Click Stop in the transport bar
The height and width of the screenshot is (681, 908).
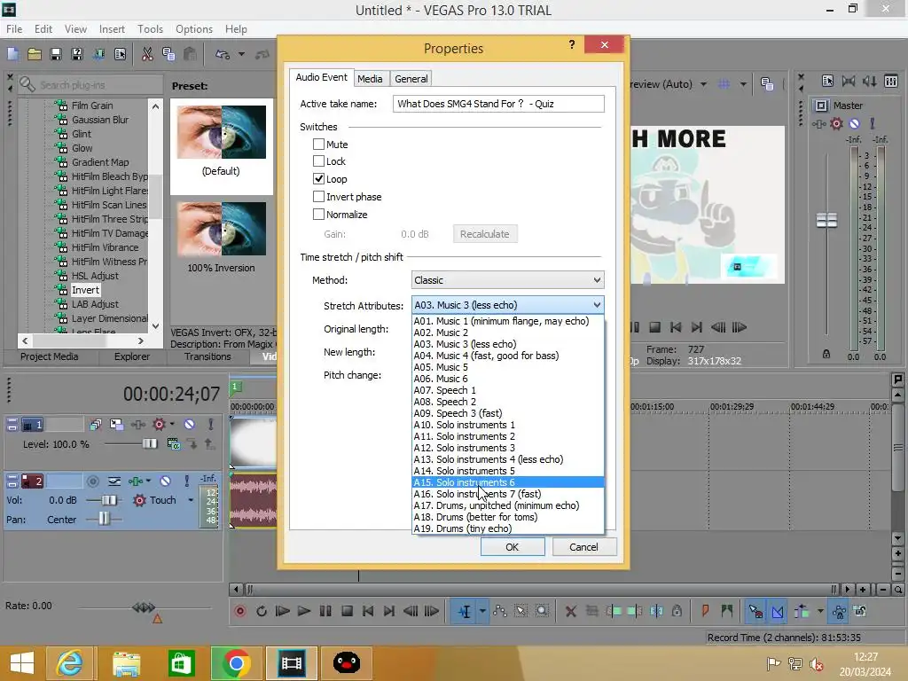pyautogui.click(x=347, y=611)
